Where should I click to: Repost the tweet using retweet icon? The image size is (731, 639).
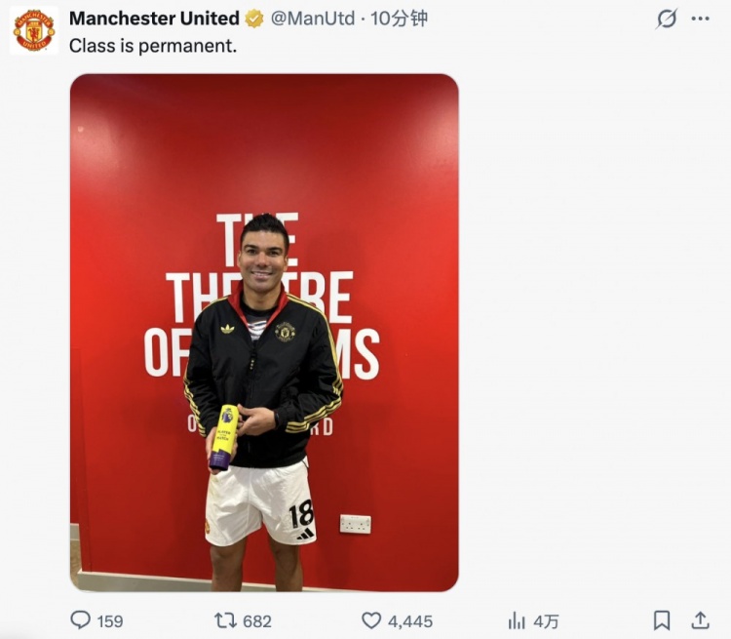226,620
